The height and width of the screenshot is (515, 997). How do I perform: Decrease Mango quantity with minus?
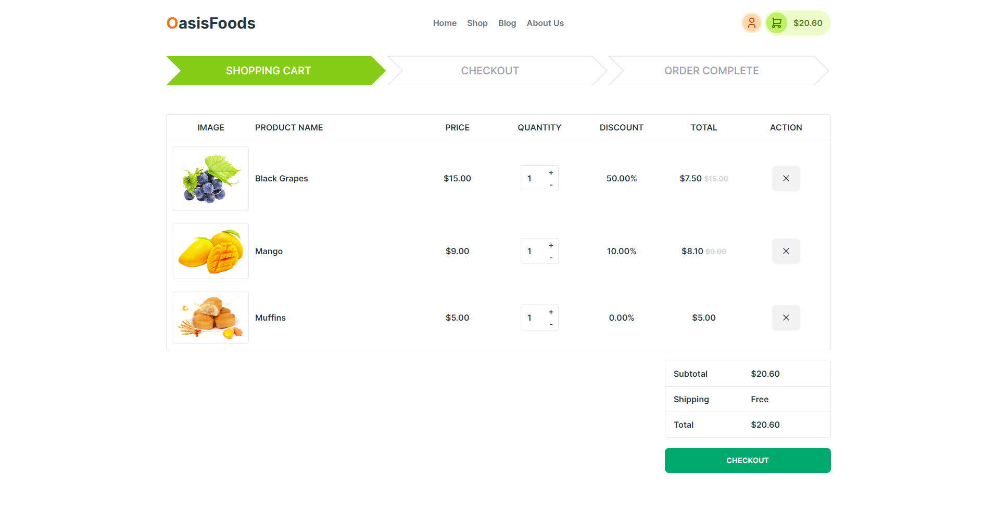[551, 258]
